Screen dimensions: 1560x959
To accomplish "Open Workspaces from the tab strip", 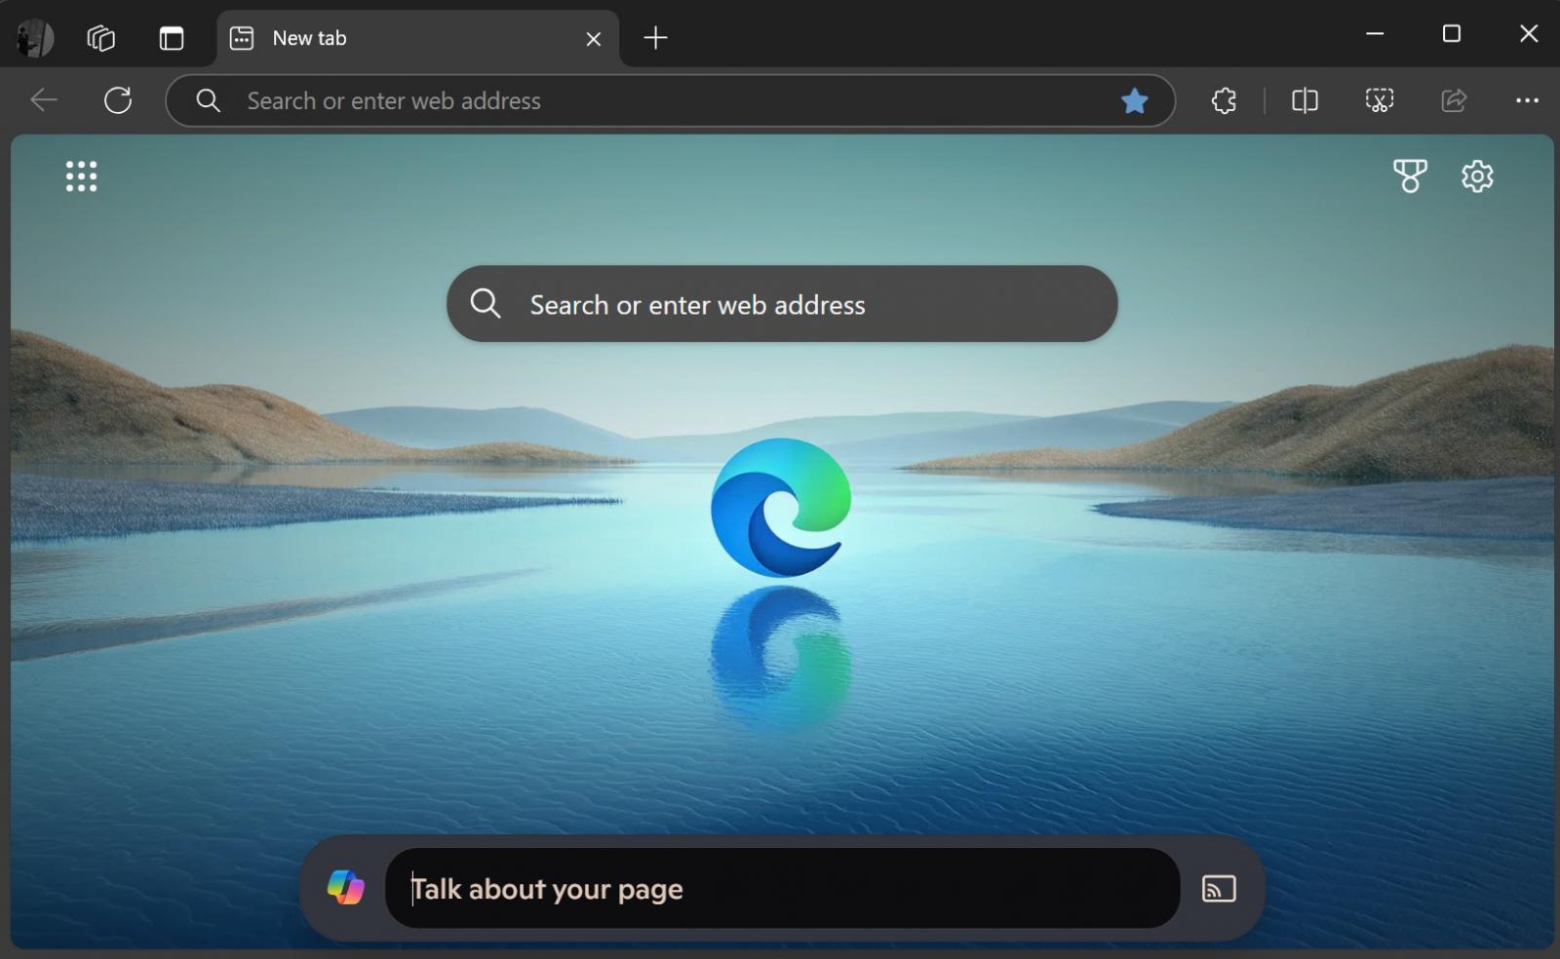I will [100, 37].
